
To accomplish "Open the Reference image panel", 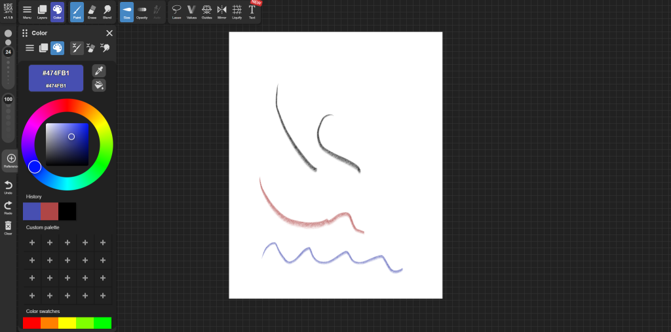I will (x=11, y=160).
